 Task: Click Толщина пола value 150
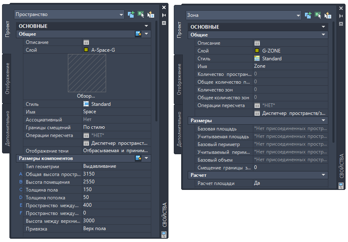tap(116, 189)
